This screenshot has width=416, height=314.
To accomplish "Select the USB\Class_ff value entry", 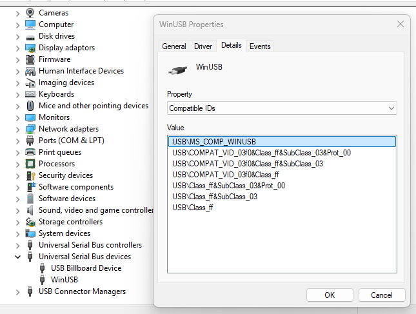I will [193, 208].
